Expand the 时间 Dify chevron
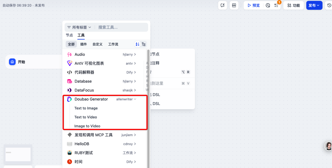Viewport: 332px width, 168px height. click(x=135, y=162)
